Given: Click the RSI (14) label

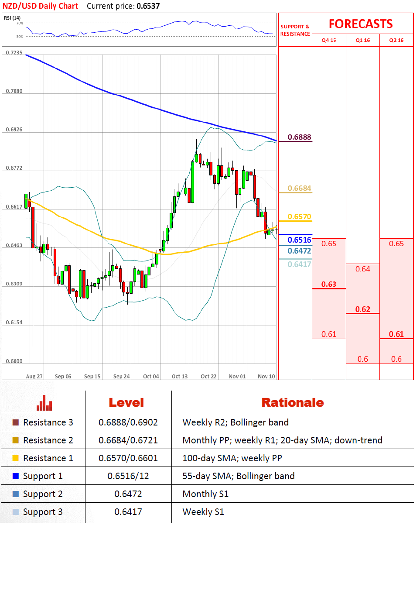Looking at the screenshot, I should pos(12,18).
